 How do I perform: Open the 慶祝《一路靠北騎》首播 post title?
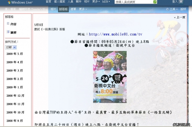[x=49, y=29]
